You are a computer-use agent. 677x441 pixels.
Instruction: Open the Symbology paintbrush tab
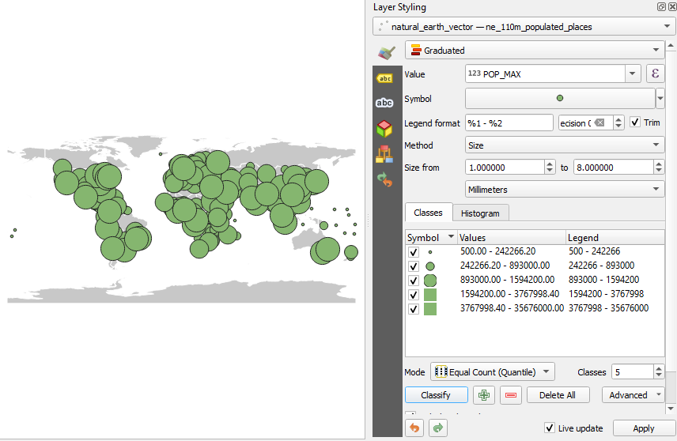tap(387, 53)
